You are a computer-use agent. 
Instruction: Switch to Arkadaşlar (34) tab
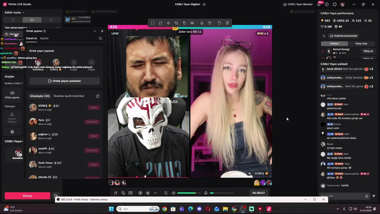(40, 96)
